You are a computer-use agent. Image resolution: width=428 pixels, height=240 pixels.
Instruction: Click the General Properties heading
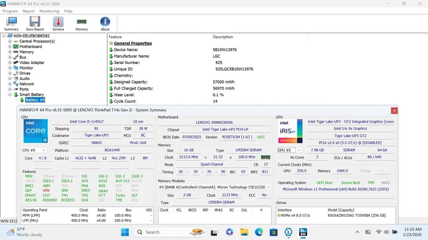(x=133, y=43)
